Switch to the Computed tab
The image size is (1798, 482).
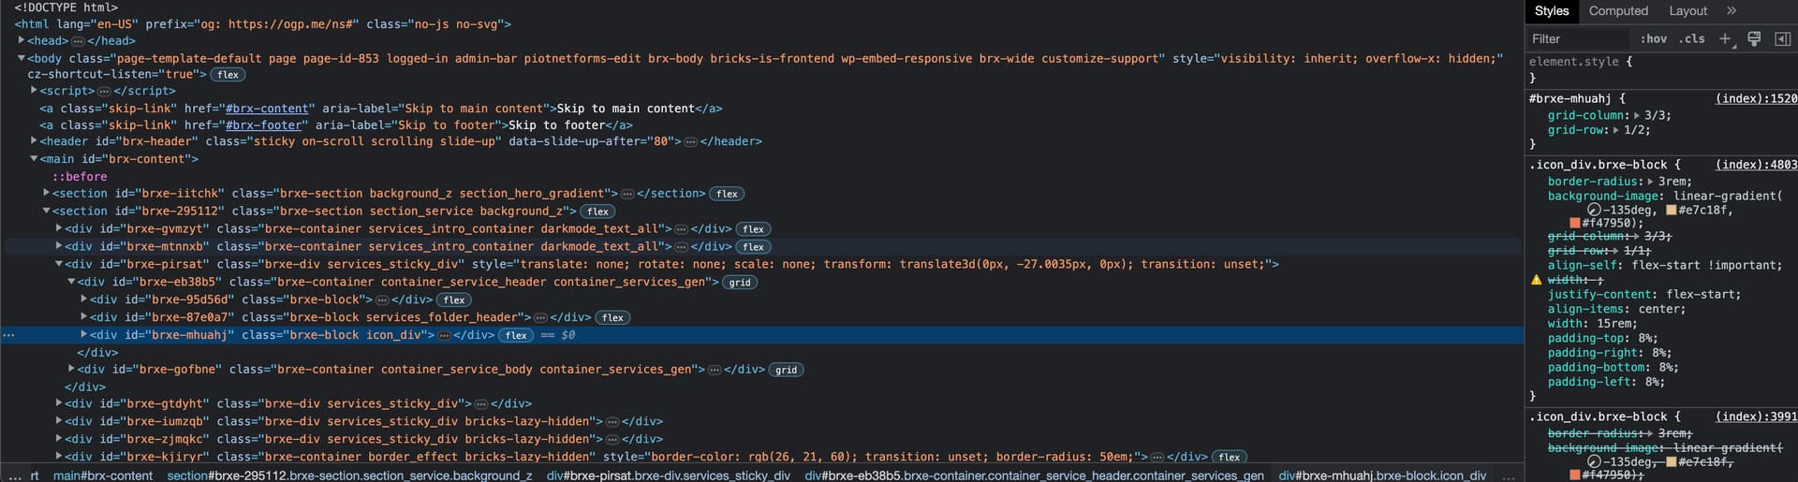pos(1618,11)
